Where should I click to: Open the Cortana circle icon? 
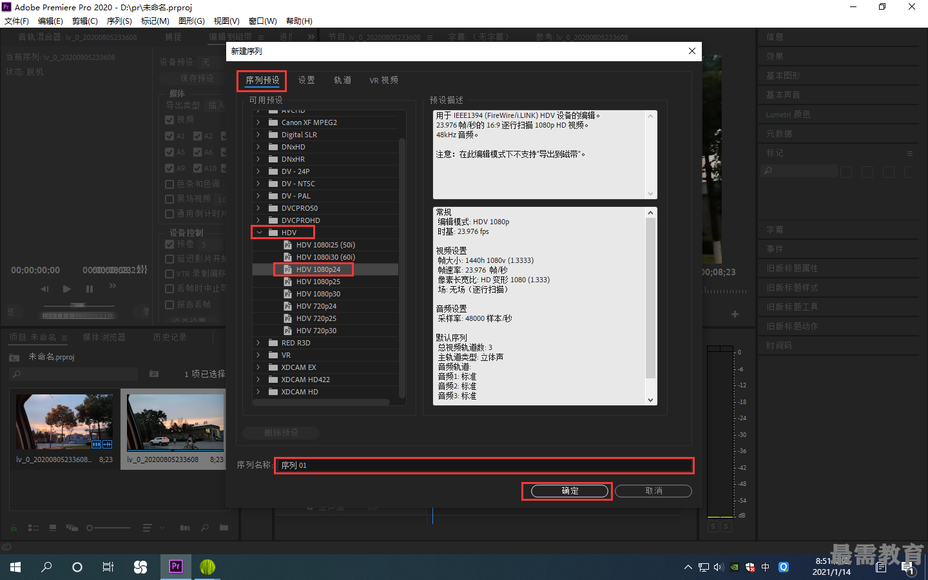coord(77,567)
